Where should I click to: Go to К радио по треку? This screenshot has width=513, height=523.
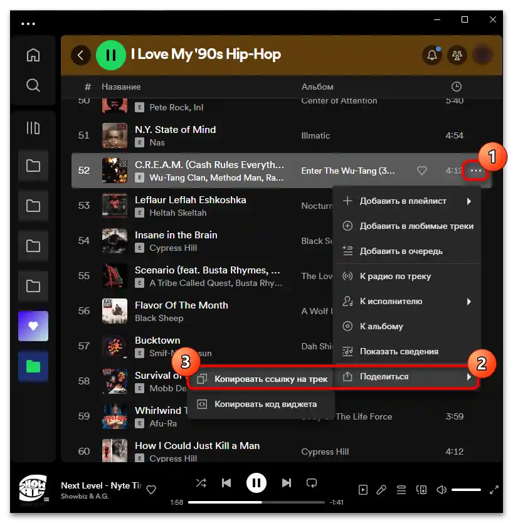pos(407,276)
